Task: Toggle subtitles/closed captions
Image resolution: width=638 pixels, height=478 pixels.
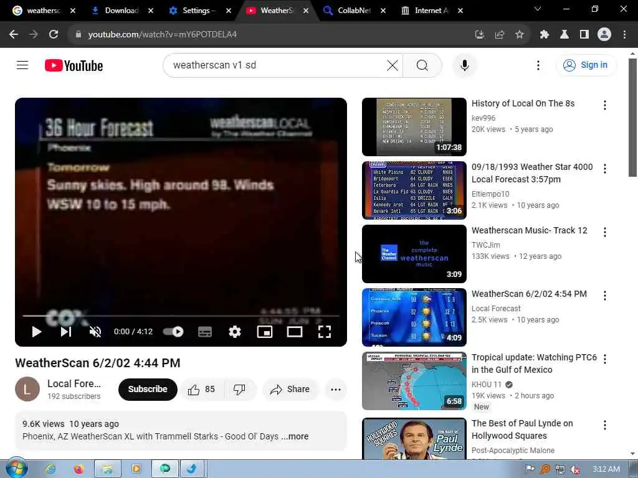Action: click(x=204, y=332)
